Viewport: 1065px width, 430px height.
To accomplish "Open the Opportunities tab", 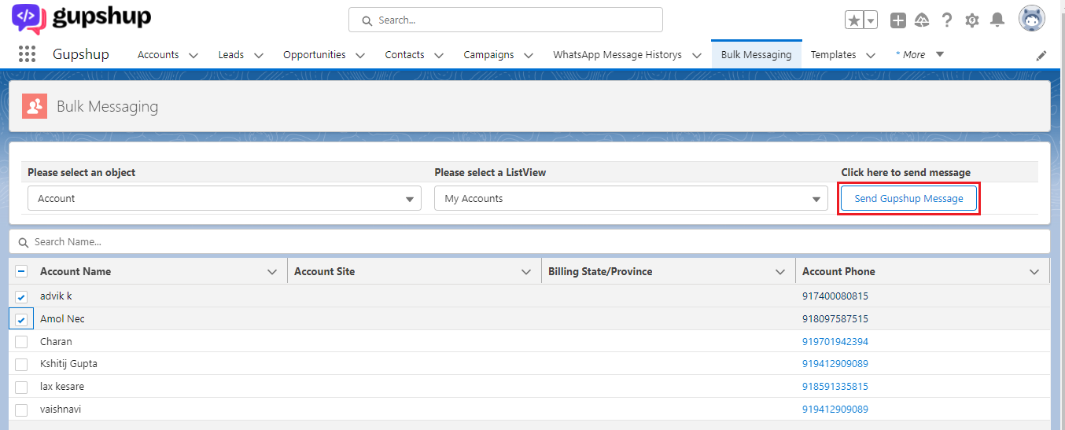I will 315,55.
